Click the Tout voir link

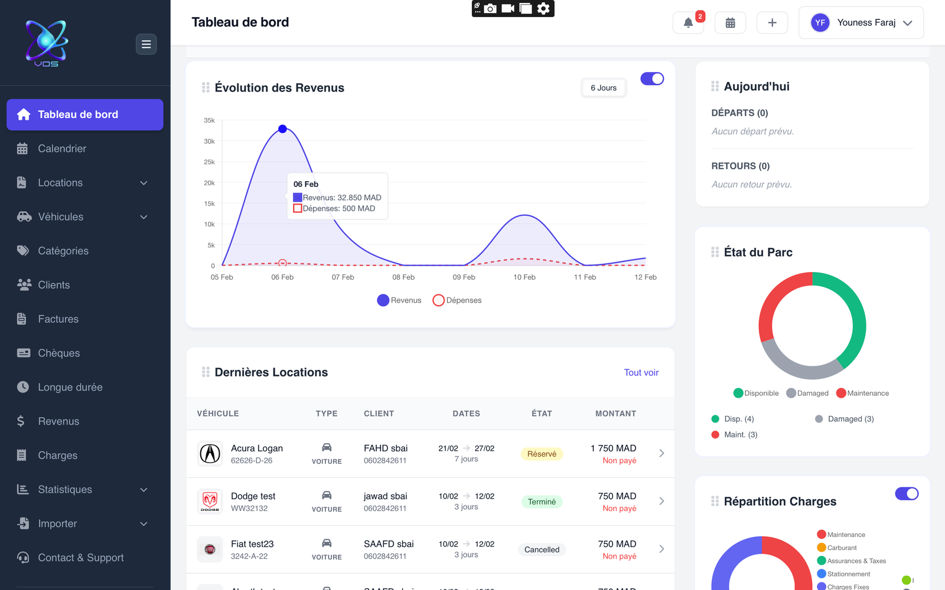(x=641, y=373)
